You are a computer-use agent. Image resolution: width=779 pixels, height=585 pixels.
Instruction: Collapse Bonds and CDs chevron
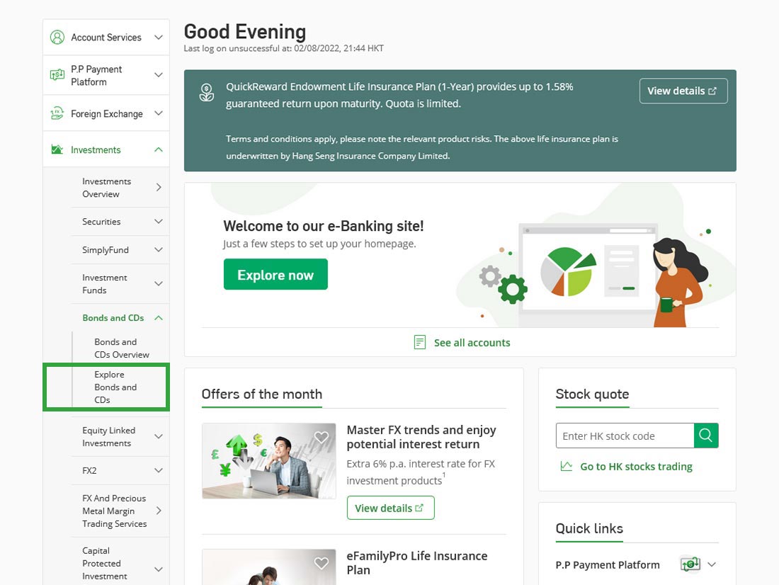tap(159, 317)
